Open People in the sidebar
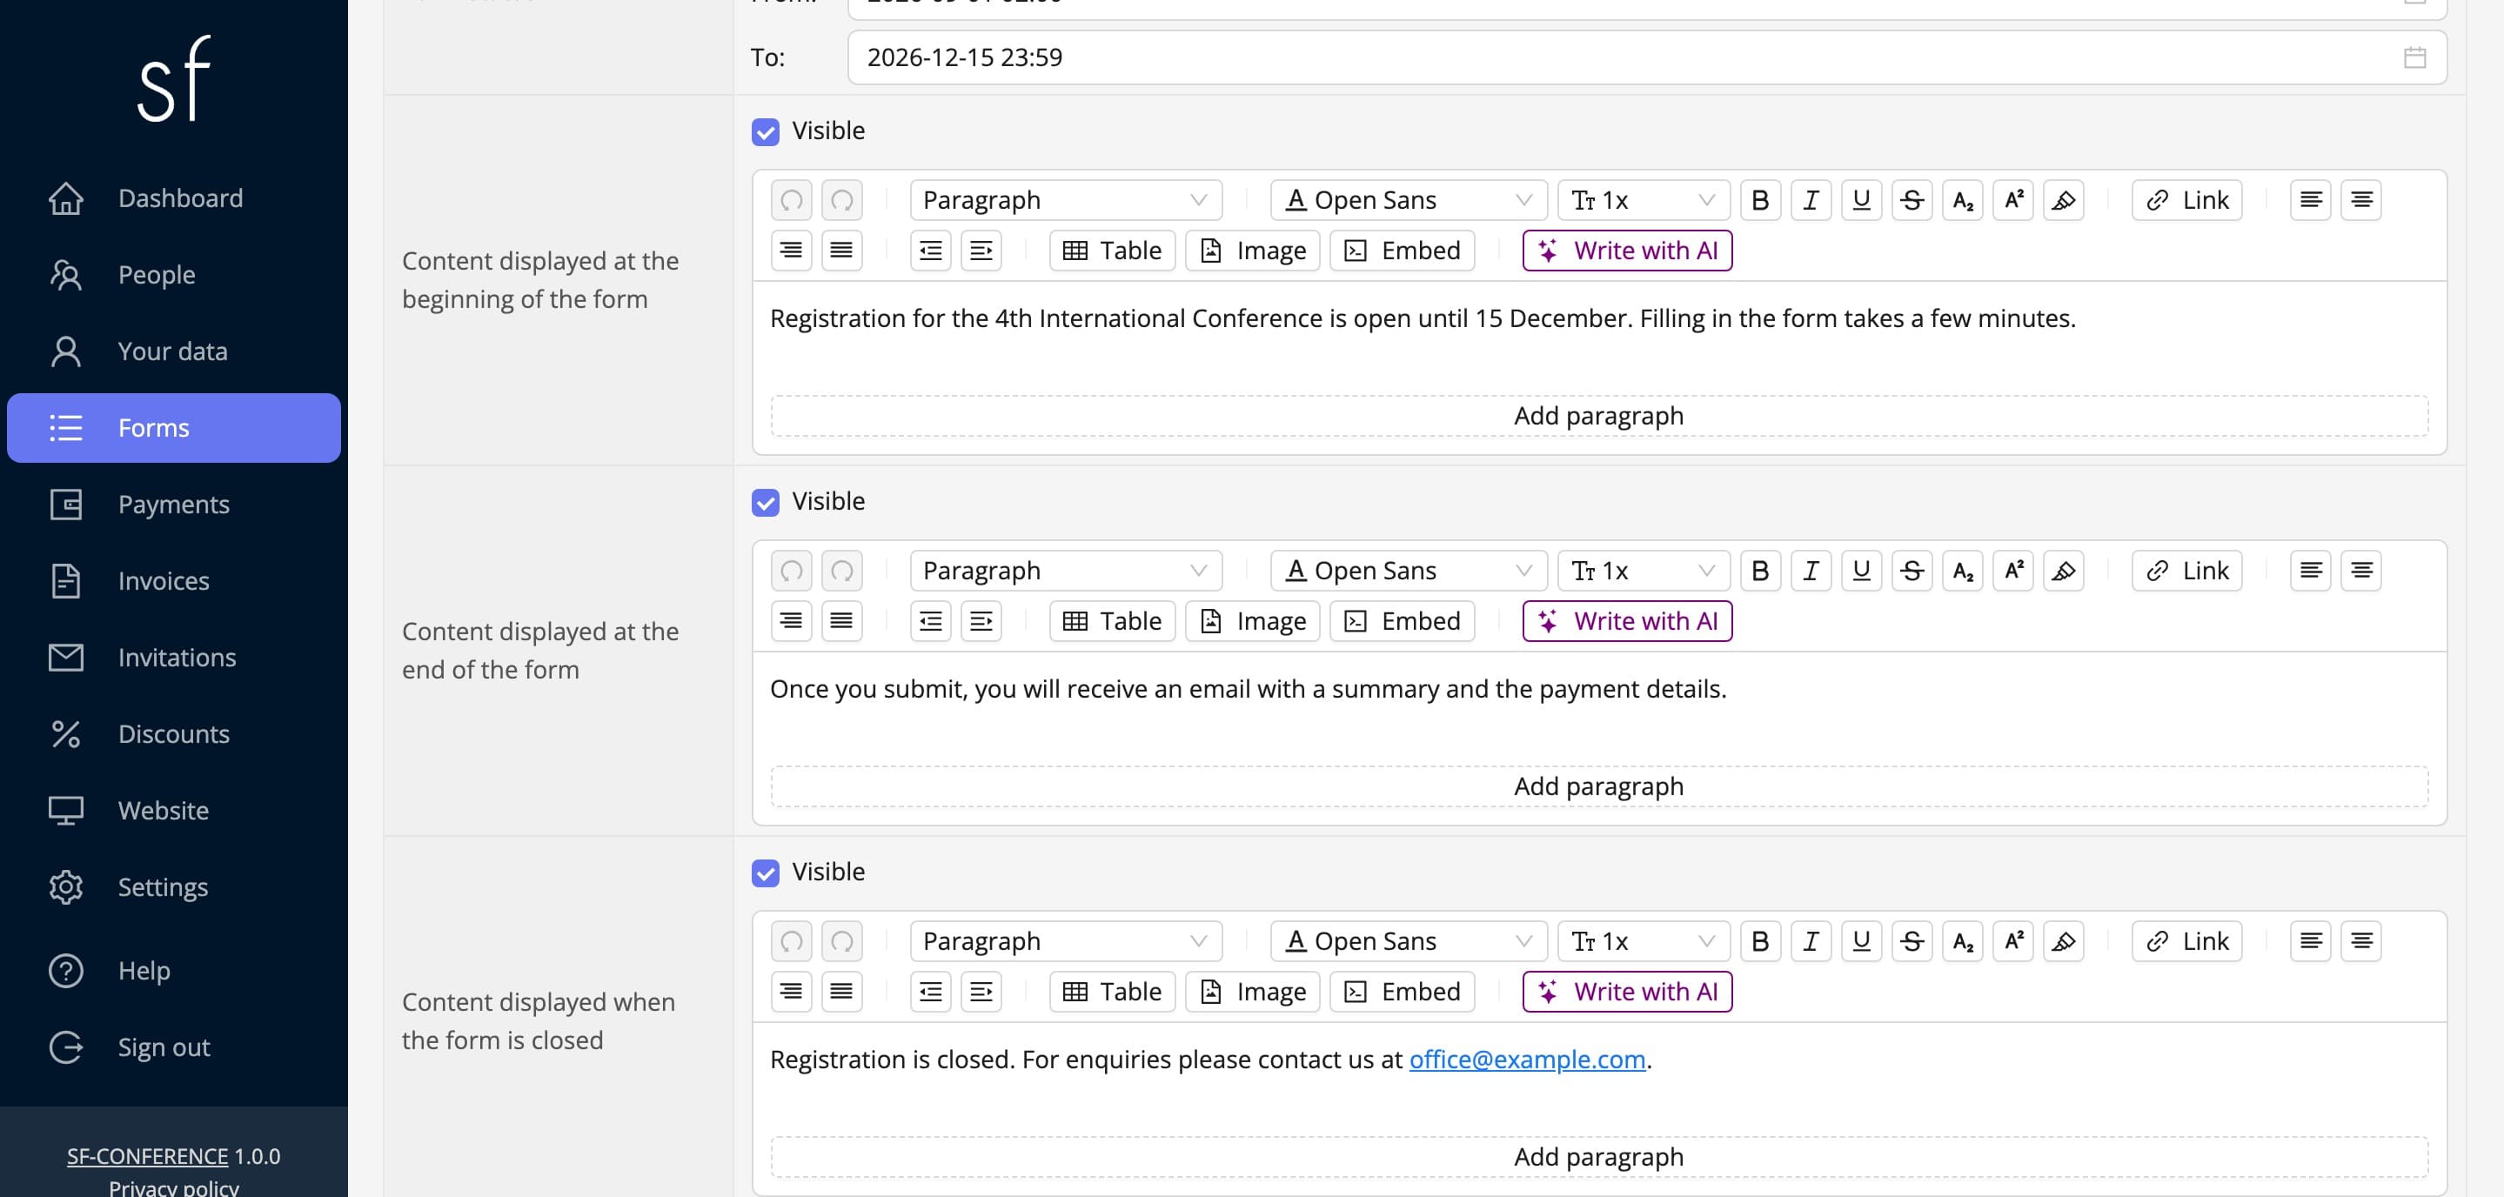The image size is (2504, 1197). coord(174,275)
